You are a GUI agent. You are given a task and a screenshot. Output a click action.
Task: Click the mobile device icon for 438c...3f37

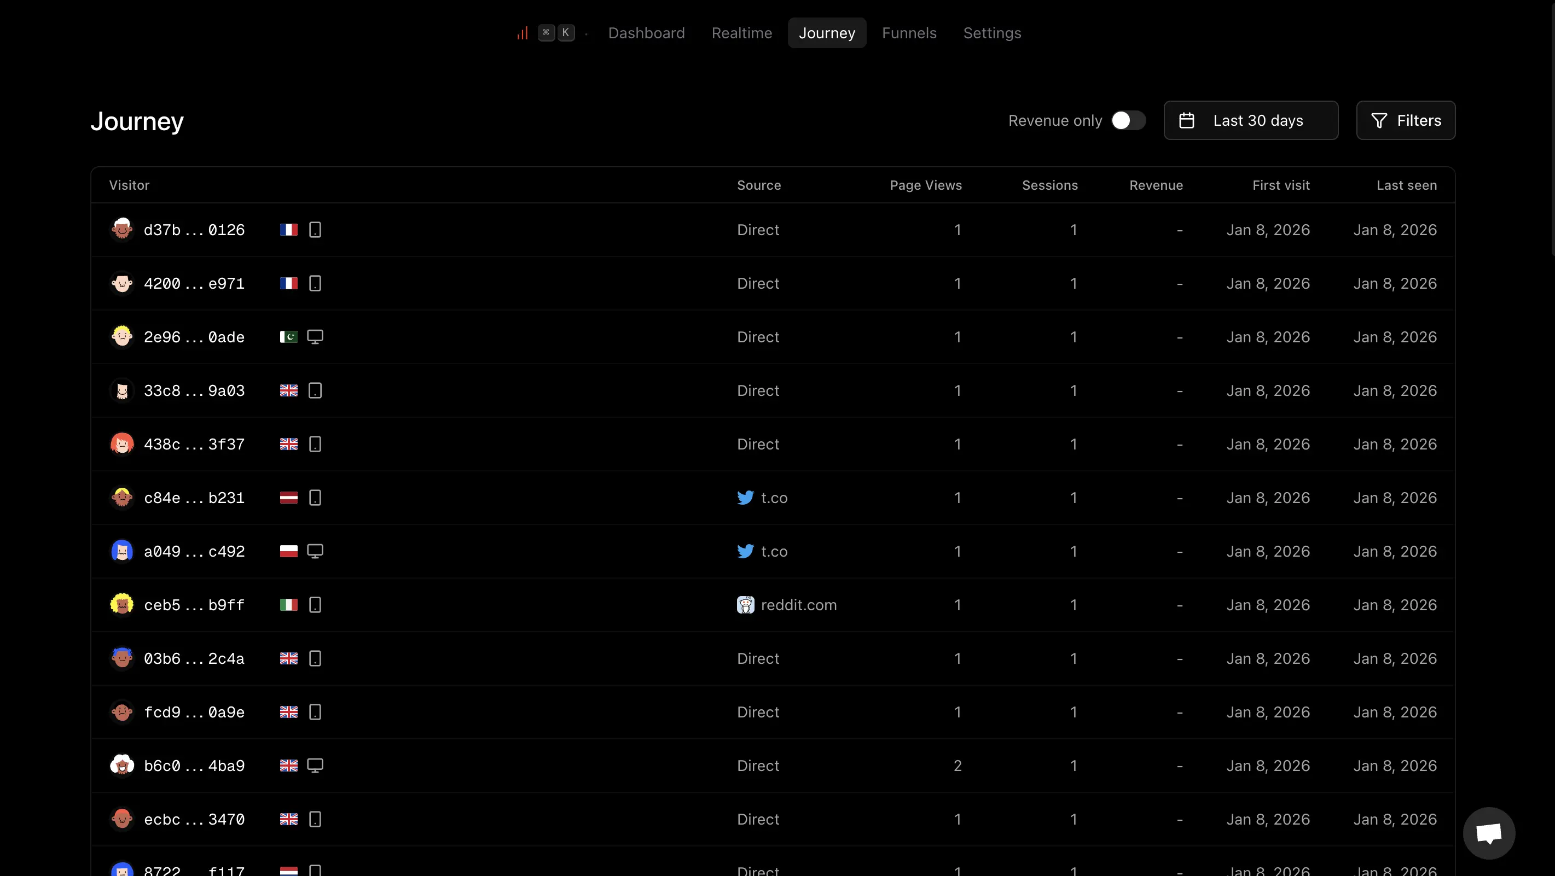pyautogui.click(x=315, y=445)
